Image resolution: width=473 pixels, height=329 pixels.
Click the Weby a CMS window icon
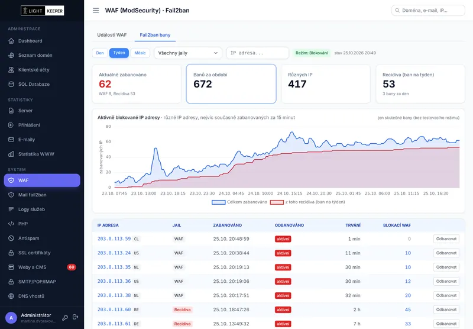pyautogui.click(x=11, y=267)
